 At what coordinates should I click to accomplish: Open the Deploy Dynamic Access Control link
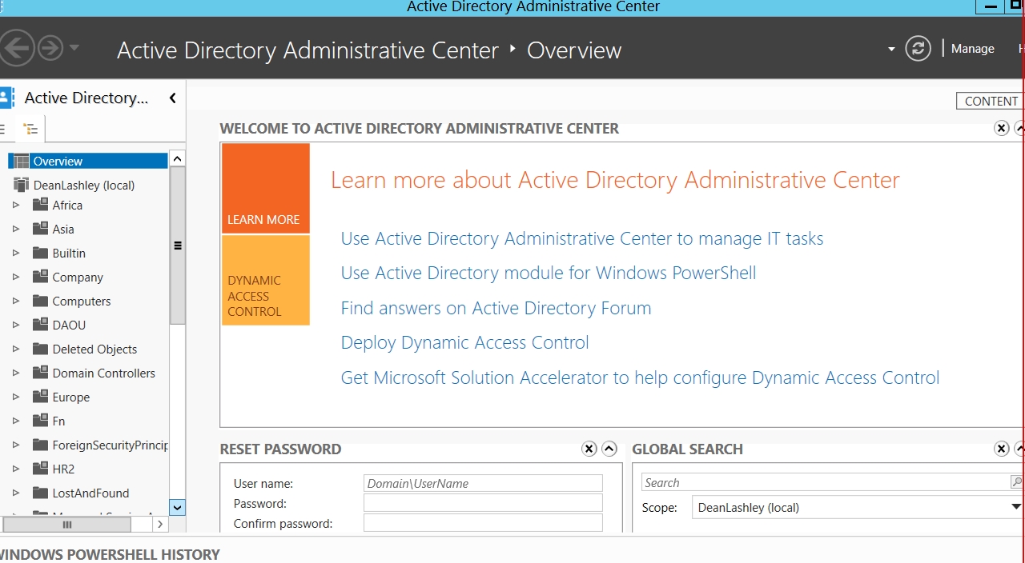[464, 343]
